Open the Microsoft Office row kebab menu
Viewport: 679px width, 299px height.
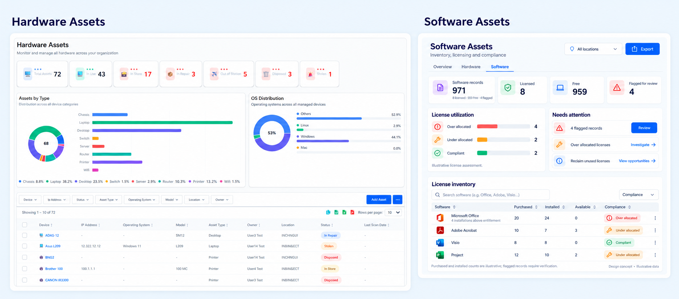(655, 218)
